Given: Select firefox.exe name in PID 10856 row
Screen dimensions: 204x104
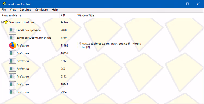Looking at the screenshot, I should 23,53.
